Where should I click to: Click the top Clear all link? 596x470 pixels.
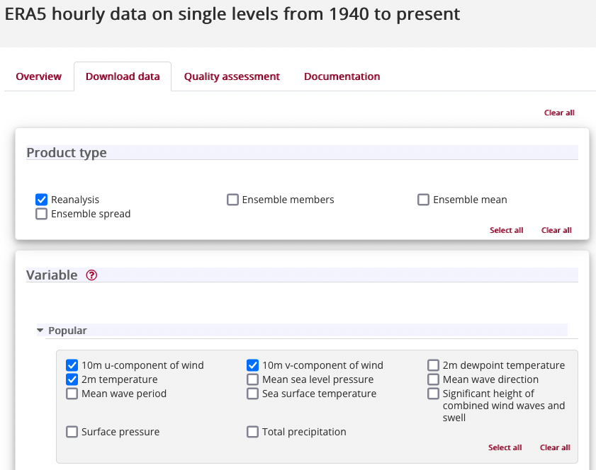click(x=559, y=113)
